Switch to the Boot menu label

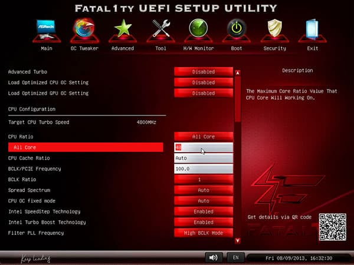click(237, 48)
